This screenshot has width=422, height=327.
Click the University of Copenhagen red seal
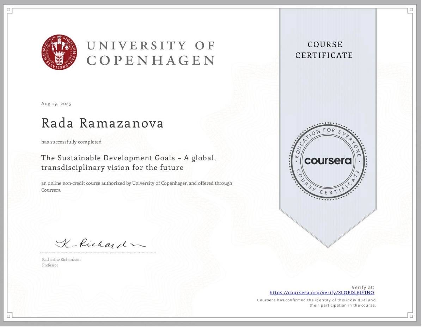59,52
